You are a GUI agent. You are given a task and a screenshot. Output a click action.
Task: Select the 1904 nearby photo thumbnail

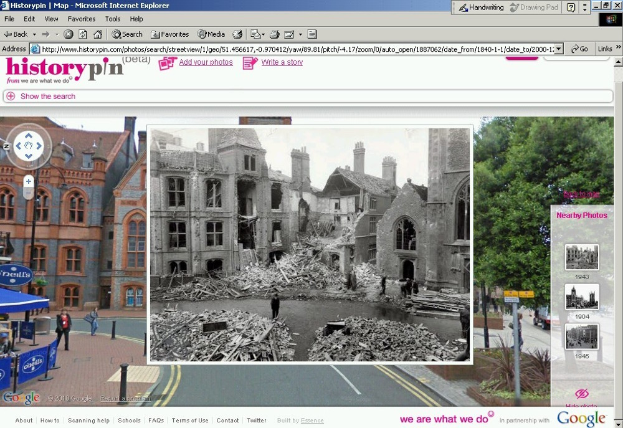[582, 297]
